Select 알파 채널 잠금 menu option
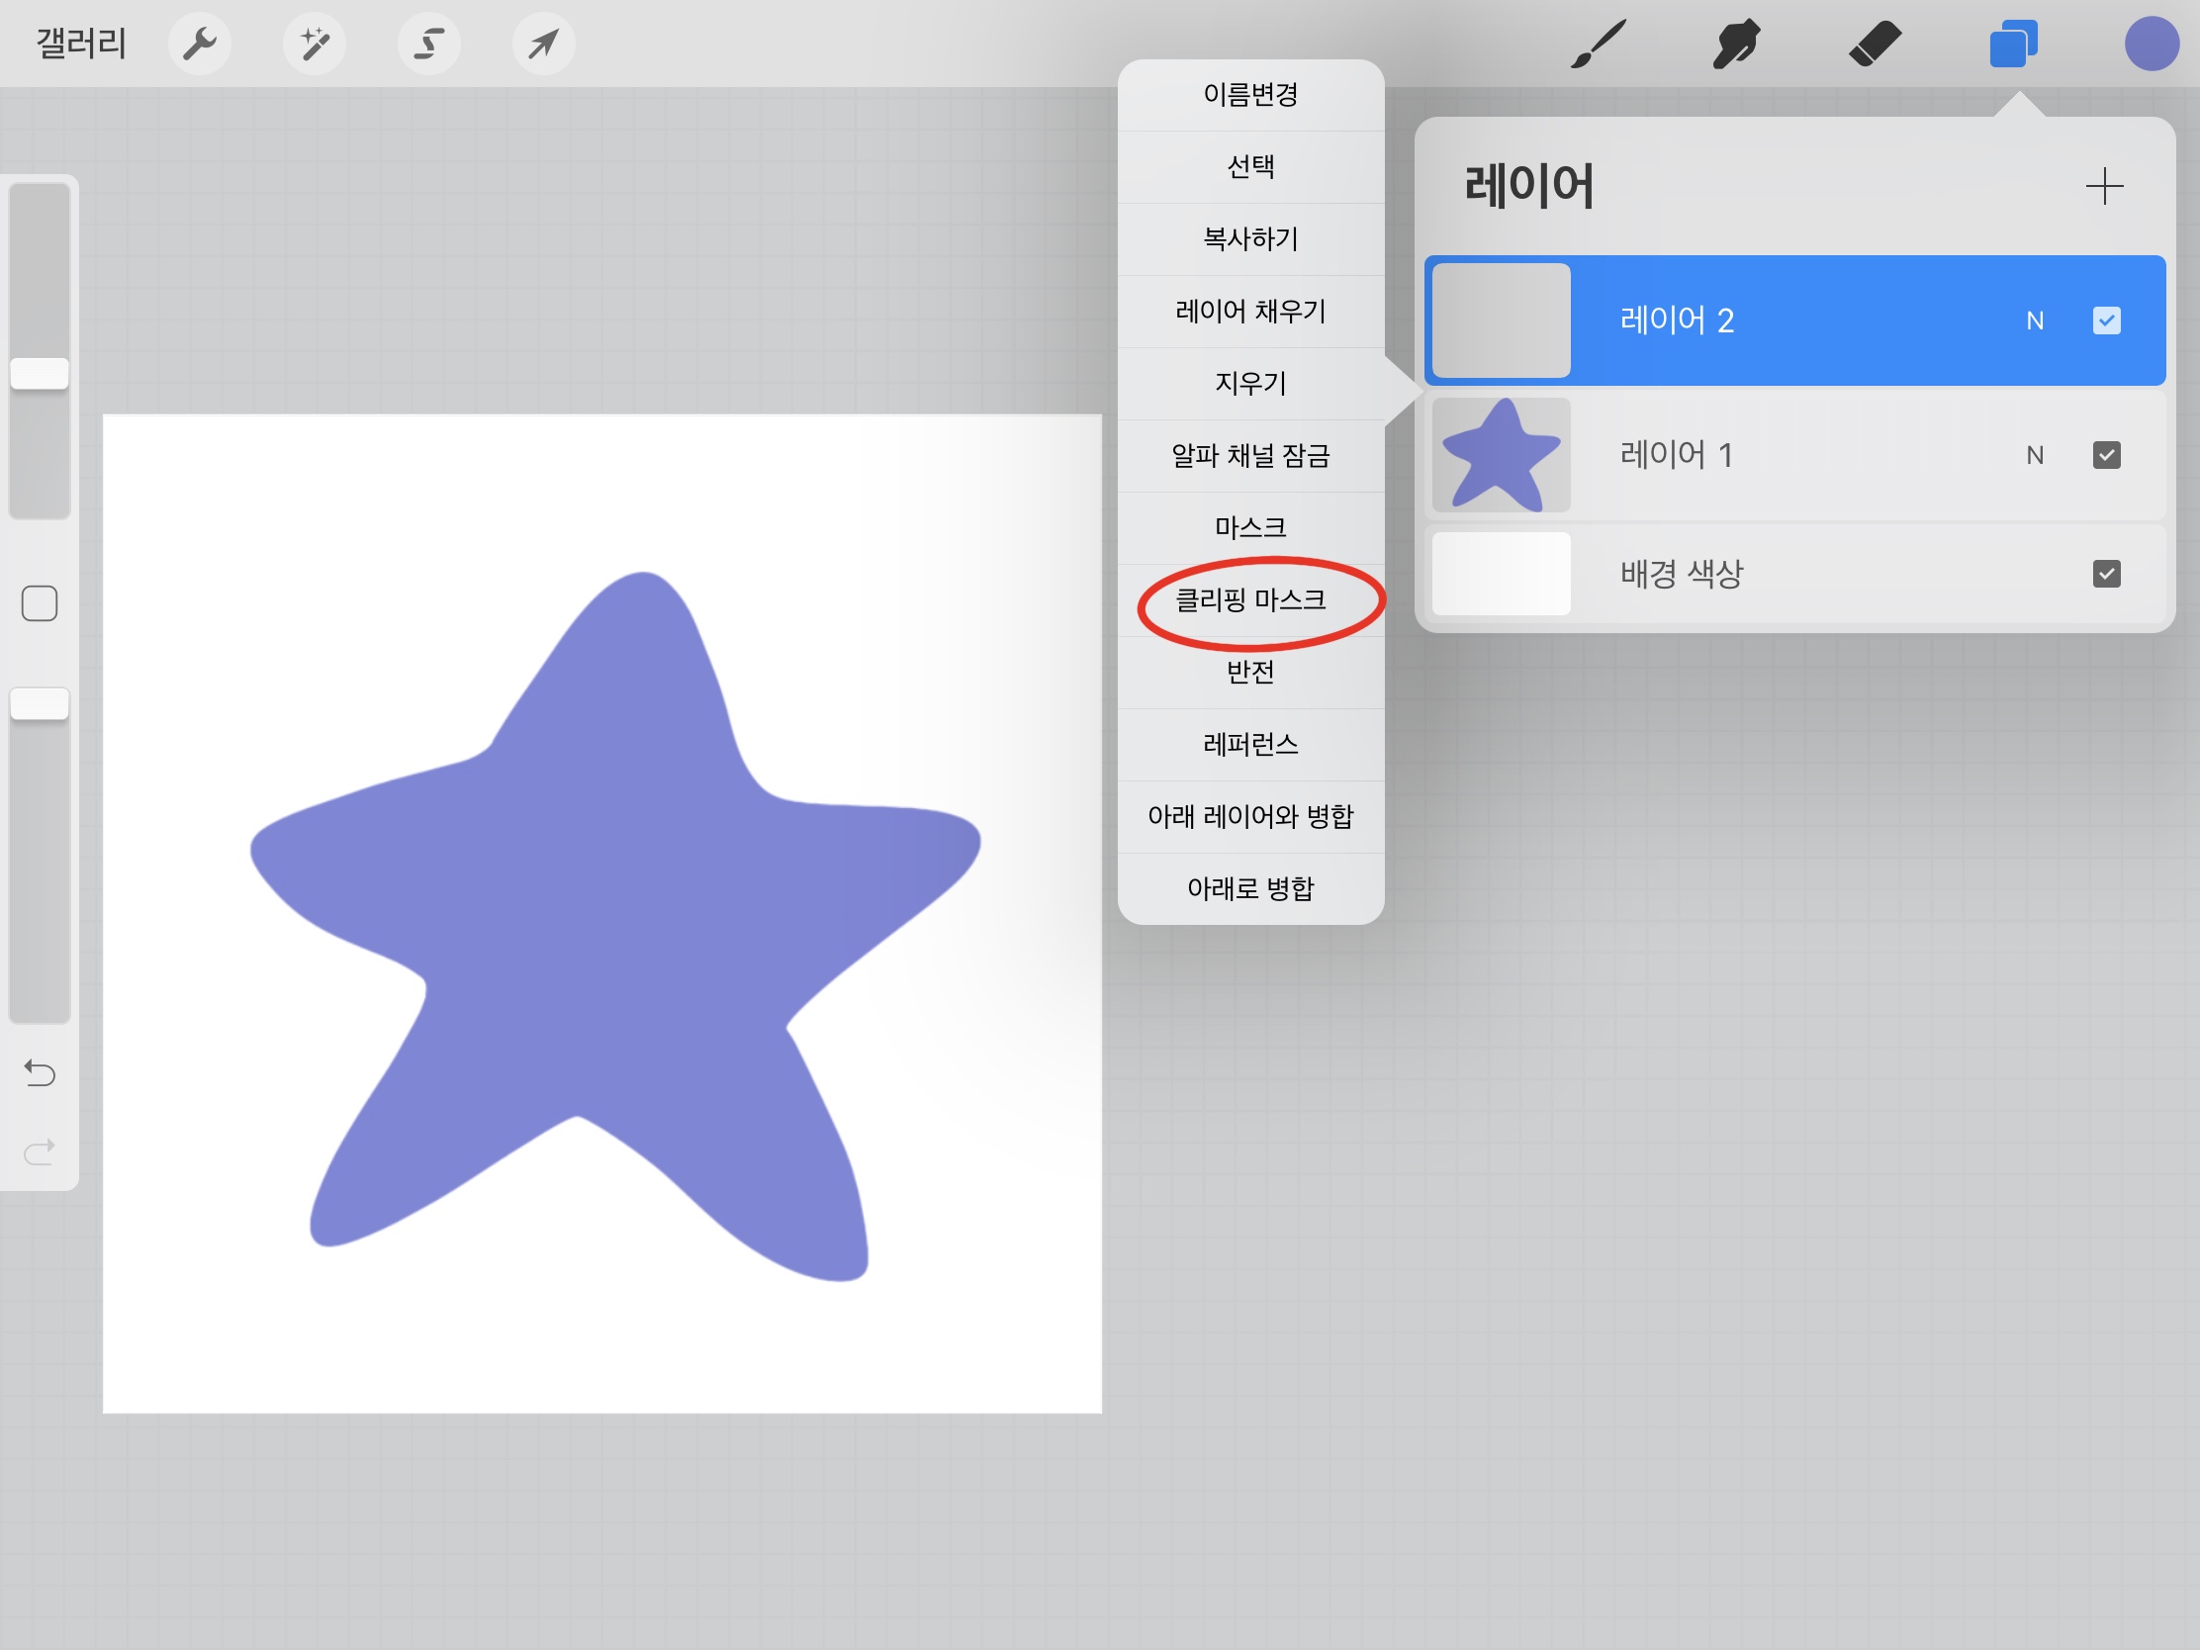 [x=1250, y=455]
